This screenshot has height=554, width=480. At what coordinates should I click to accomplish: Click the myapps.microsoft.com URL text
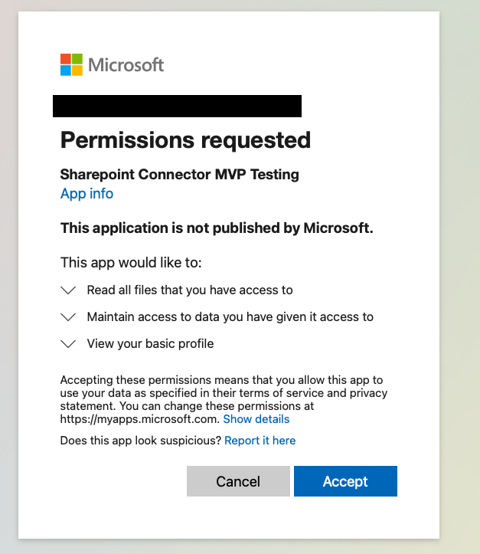click(140, 419)
